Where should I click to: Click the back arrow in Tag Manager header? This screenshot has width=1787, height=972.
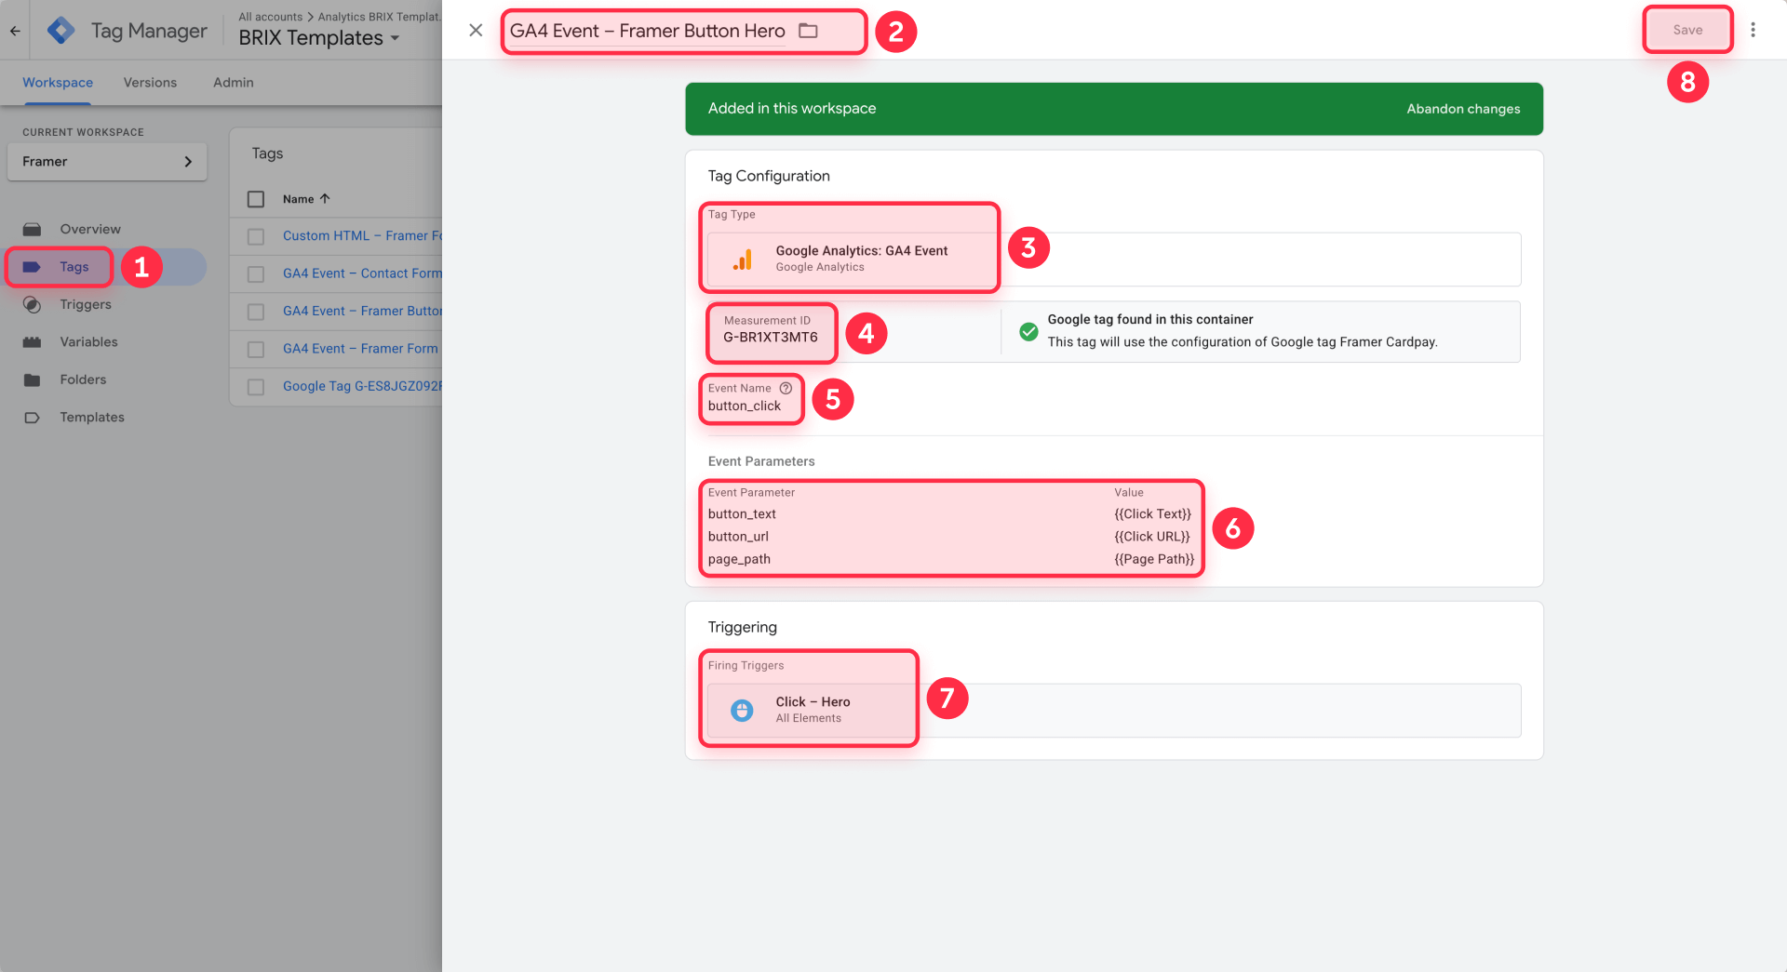15,31
